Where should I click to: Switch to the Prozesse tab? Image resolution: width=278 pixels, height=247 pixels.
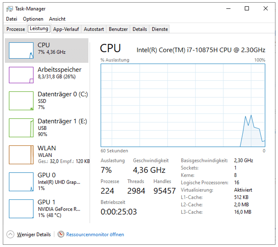click(16, 29)
